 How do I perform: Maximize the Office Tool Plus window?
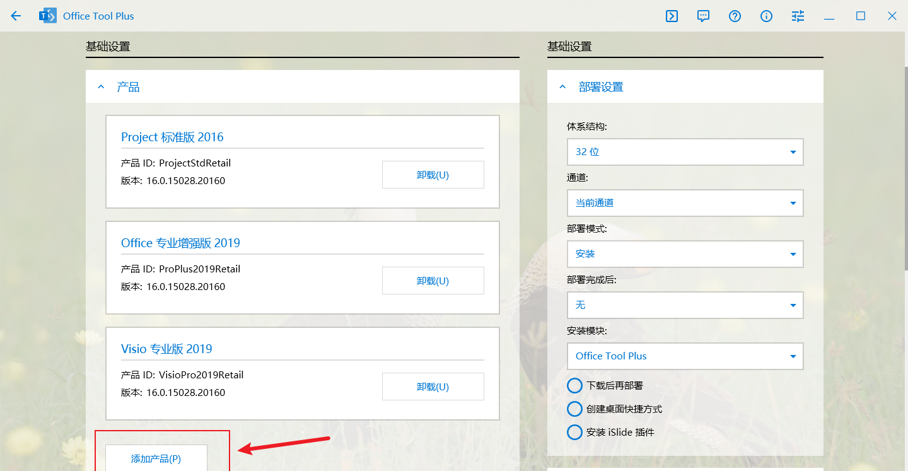pyautogui.click(x=861, y=16)
